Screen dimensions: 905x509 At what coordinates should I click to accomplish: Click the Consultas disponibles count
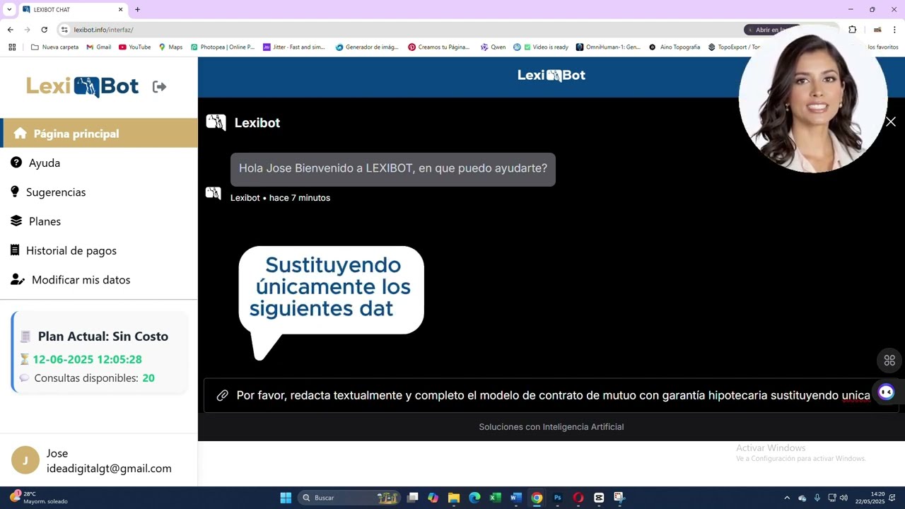(148, 378)
